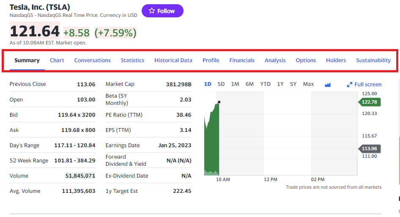Select the 1M chart range
The image size is (400, 217).
[235, 84]
